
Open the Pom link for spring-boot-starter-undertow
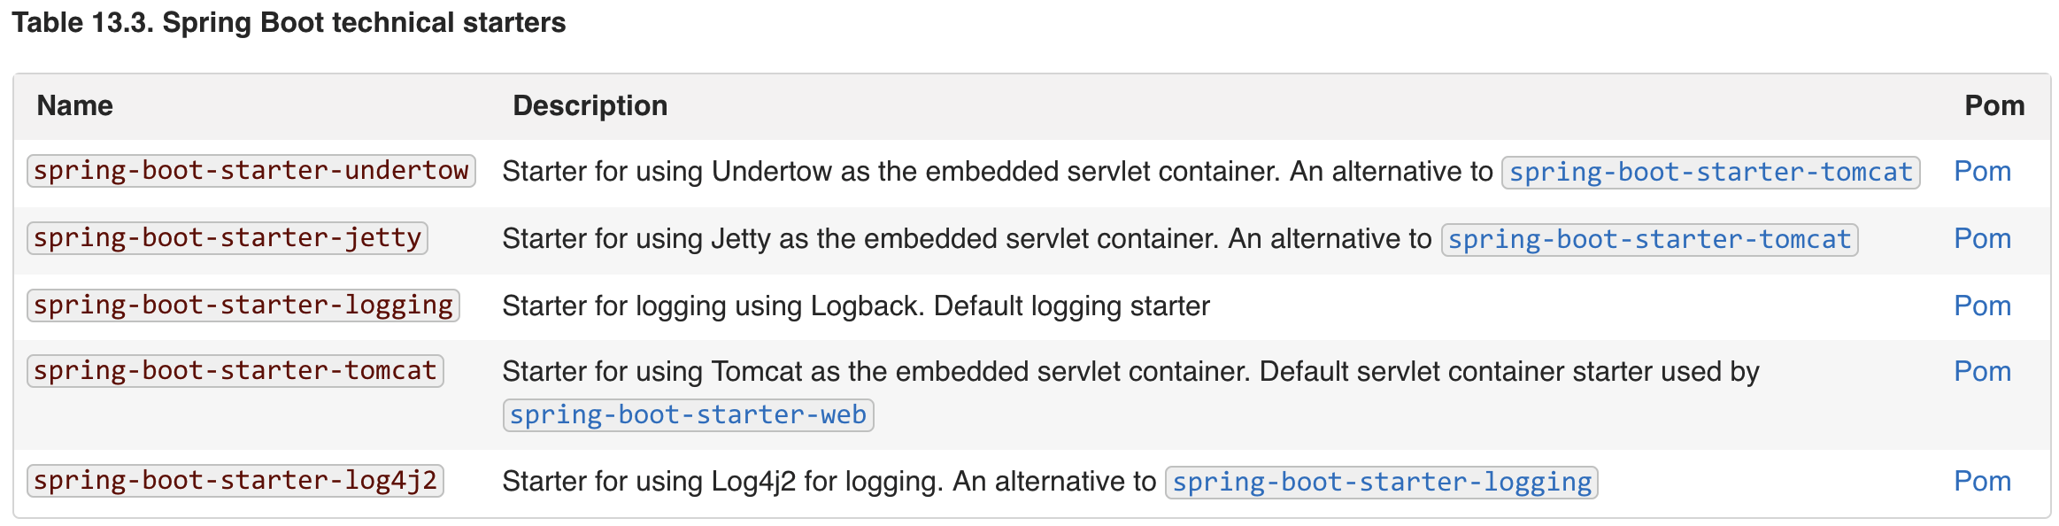coord(1982,171)
